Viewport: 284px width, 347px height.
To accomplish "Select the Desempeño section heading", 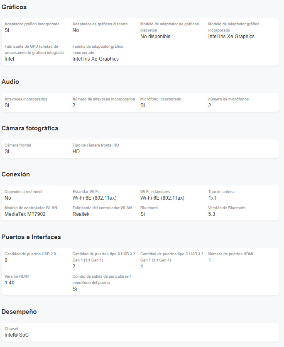I will [x=19, y=312].
